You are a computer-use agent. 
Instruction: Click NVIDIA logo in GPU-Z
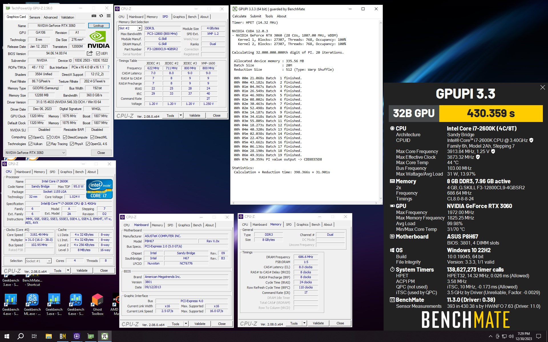[98, 40]
